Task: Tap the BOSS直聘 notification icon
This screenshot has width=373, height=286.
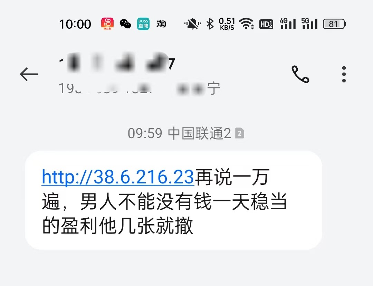Action: (x=143, y=24)
